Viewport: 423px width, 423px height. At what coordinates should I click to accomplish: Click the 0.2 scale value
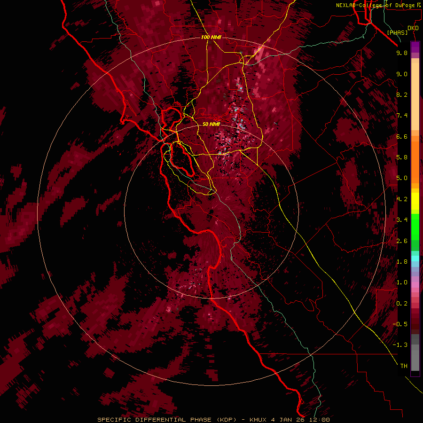[x=402, y=304]
